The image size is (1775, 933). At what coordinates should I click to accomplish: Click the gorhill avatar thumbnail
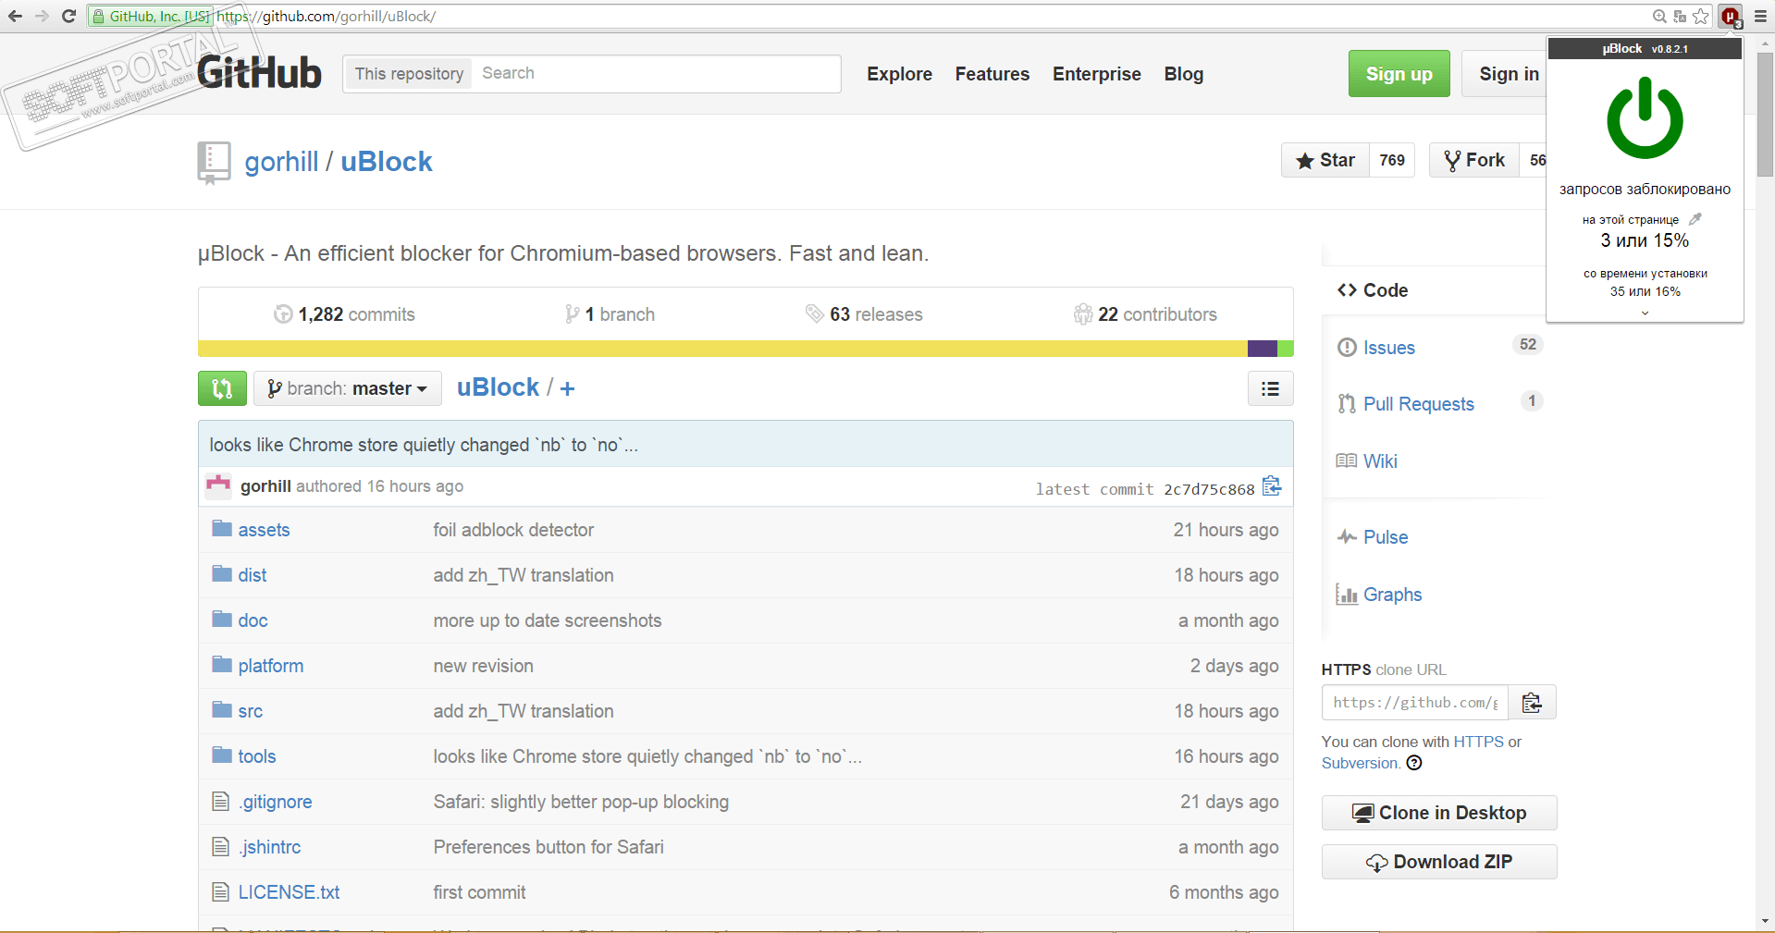(x=218, y=485)
